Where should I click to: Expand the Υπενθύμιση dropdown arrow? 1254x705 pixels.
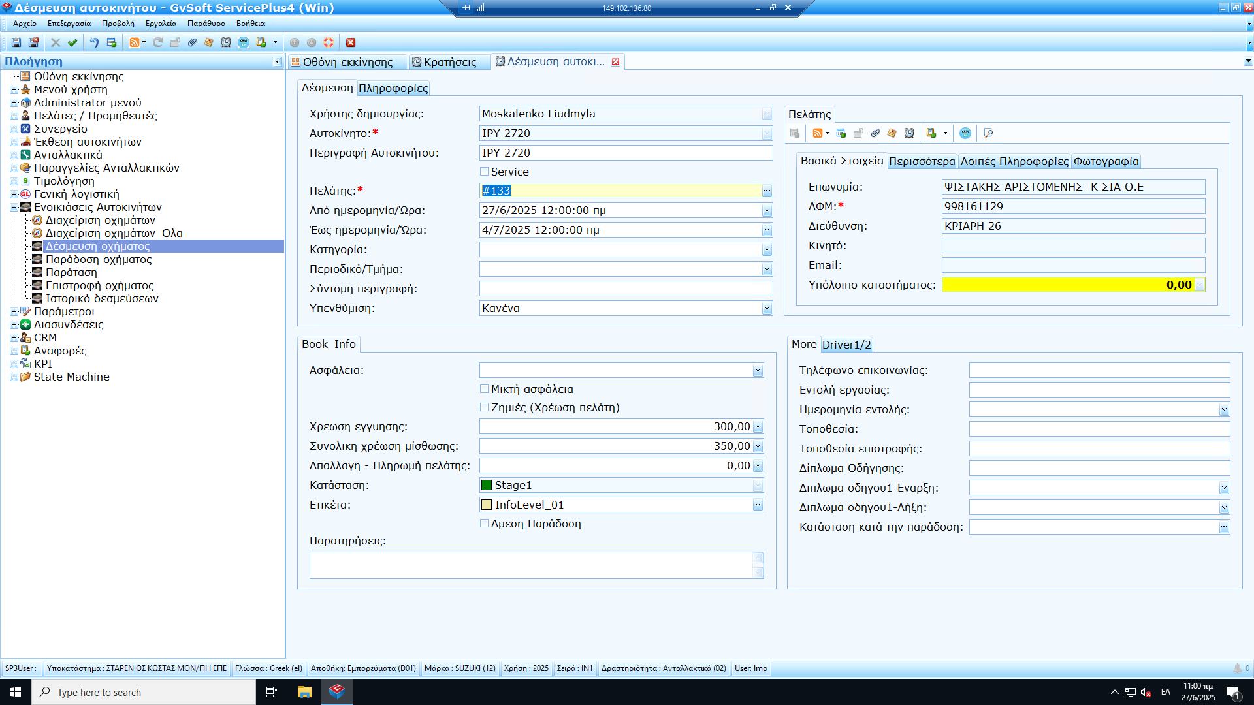tap(767, 309)
